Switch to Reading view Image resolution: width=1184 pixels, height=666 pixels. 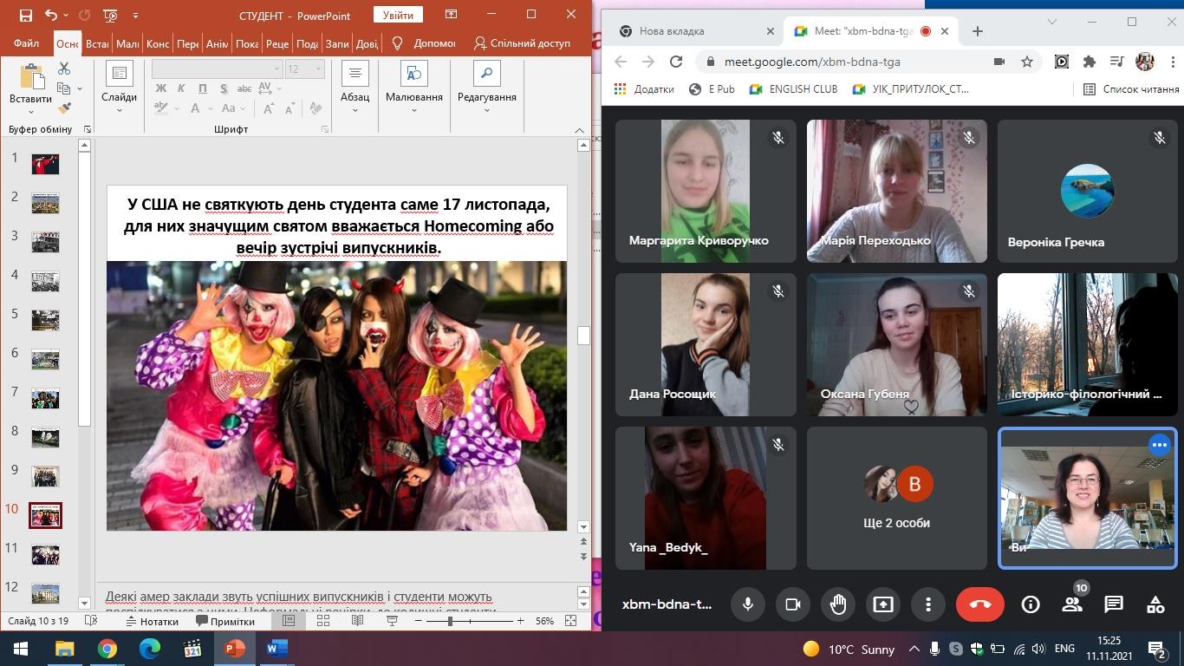tap(357, 621)
